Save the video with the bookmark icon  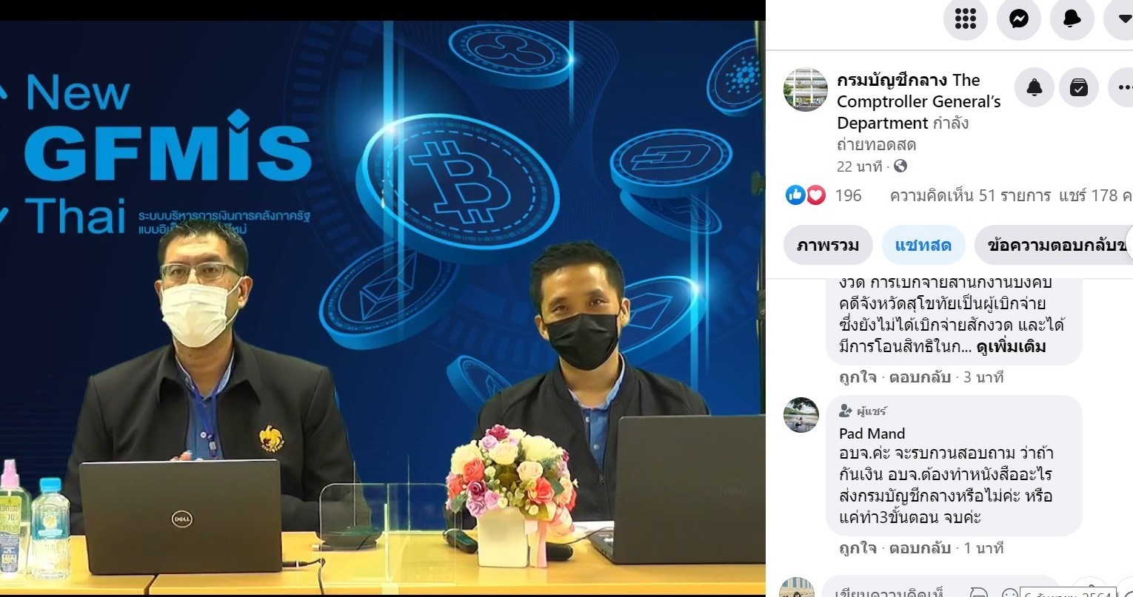pyautogui.click(x=1079, y=88)
